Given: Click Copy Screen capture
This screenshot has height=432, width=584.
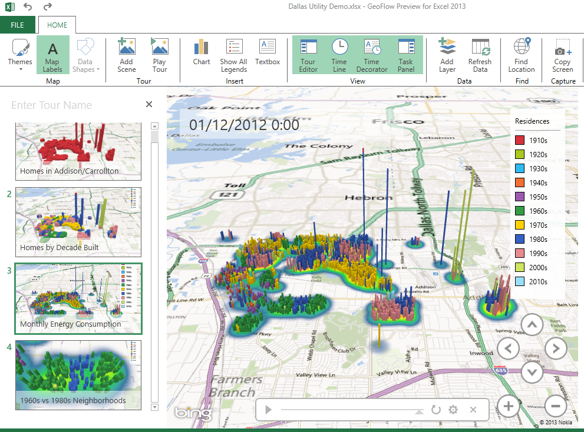Looking at the screenshot, I should (x=562, y=55).
